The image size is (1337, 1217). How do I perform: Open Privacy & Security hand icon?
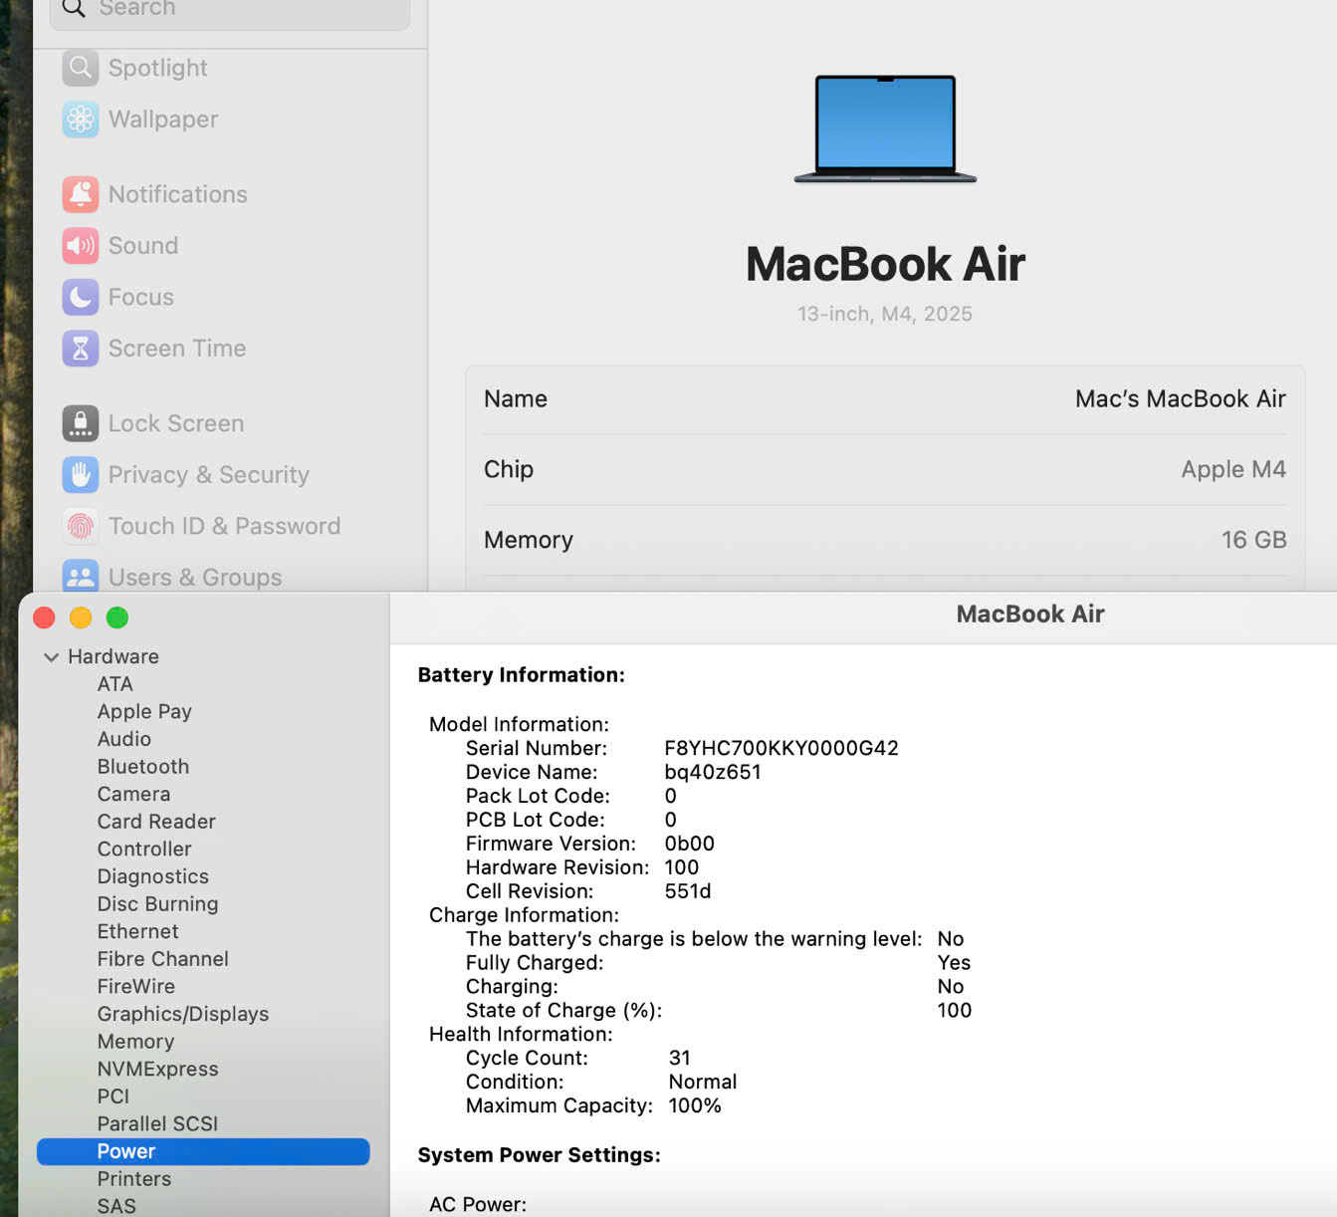(x=81, y=475)
